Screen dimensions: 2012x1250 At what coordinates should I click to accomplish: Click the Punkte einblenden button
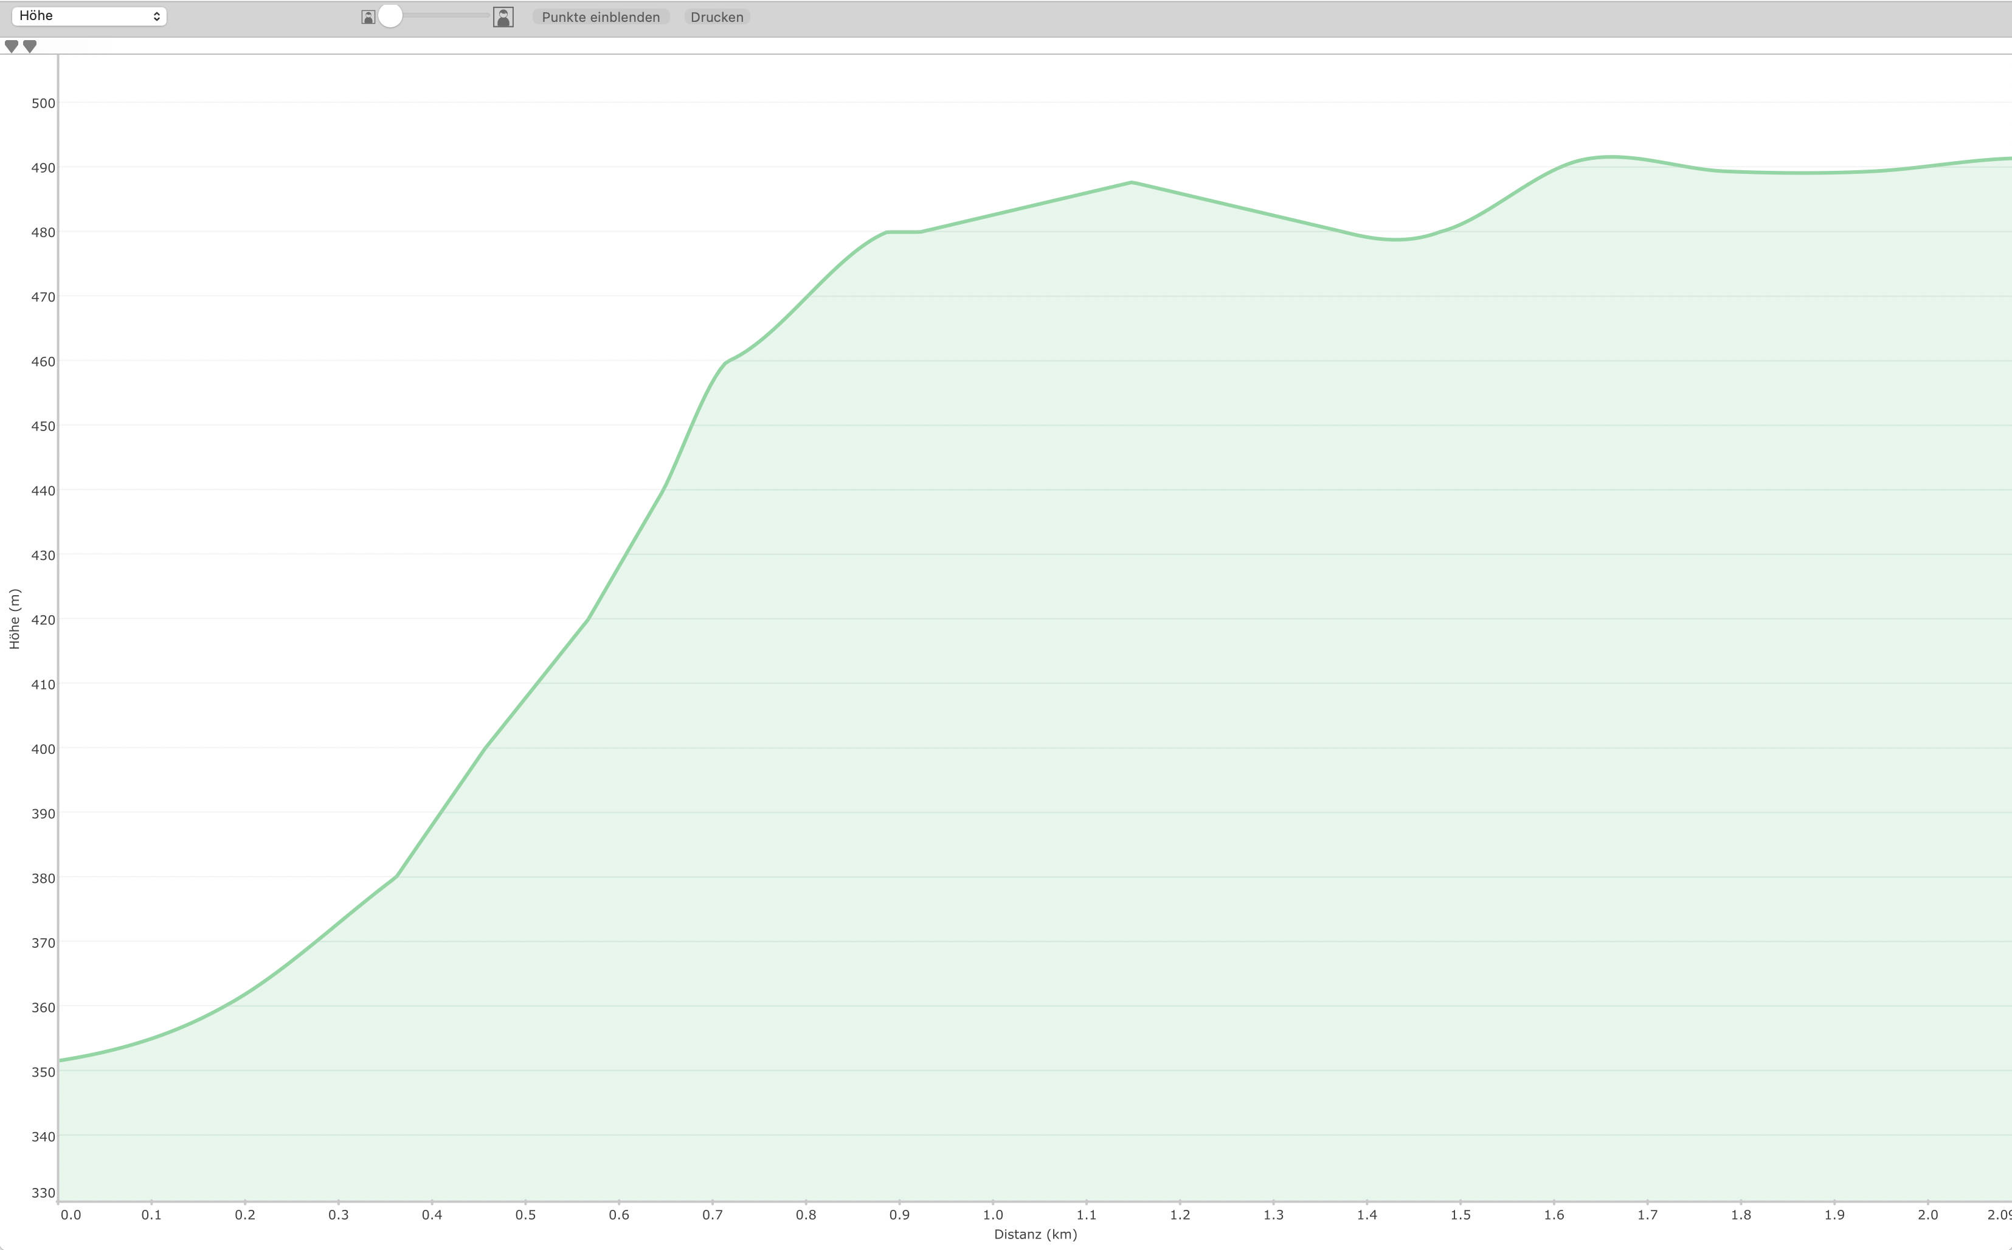(601, 18)
